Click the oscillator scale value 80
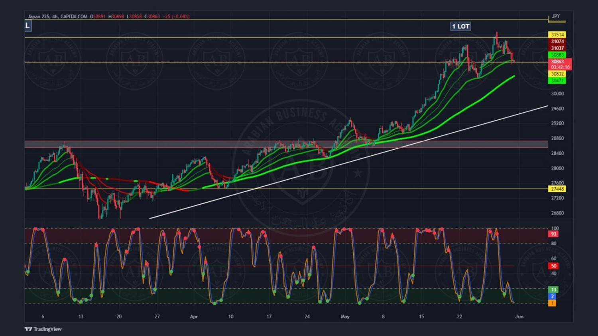The width and height of the screenshot is (598, 336). coord(553,243)
